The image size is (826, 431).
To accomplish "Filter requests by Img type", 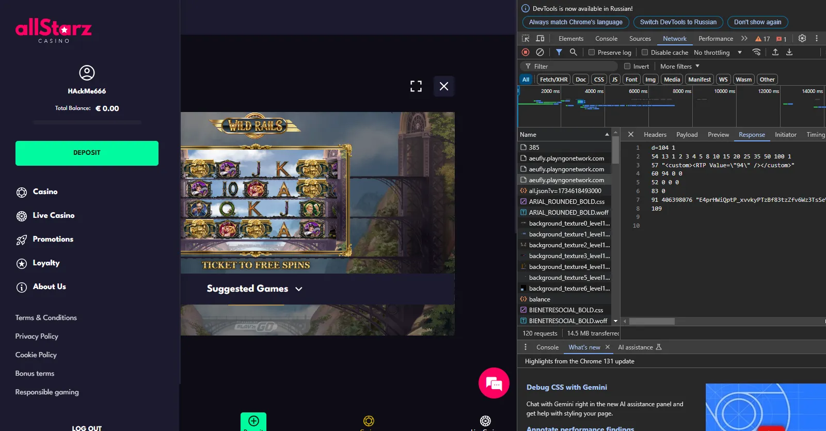I will [x=650, y=79].
